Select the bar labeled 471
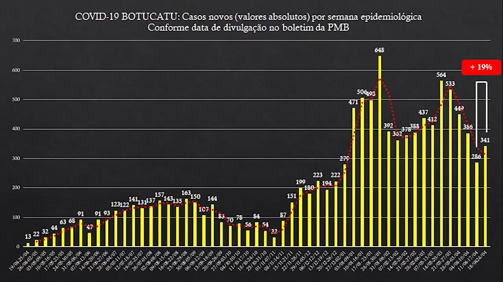 pos(353,177)
